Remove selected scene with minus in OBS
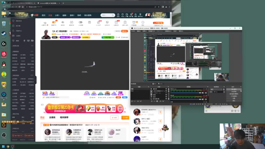 point(135,101)
